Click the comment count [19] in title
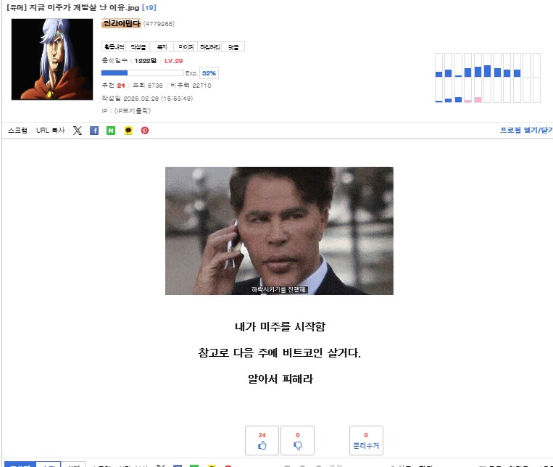Image resolution: width=553 pixels, height=467 pixels. point(149,7)
